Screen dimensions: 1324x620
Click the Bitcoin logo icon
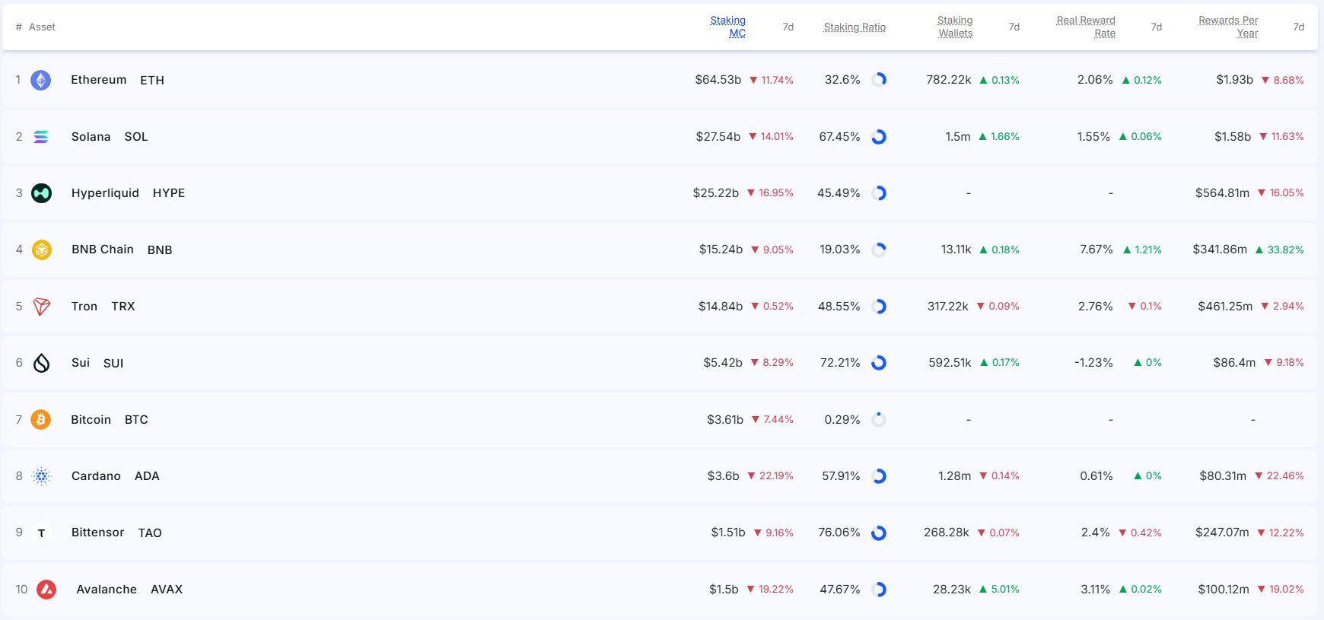41,420
